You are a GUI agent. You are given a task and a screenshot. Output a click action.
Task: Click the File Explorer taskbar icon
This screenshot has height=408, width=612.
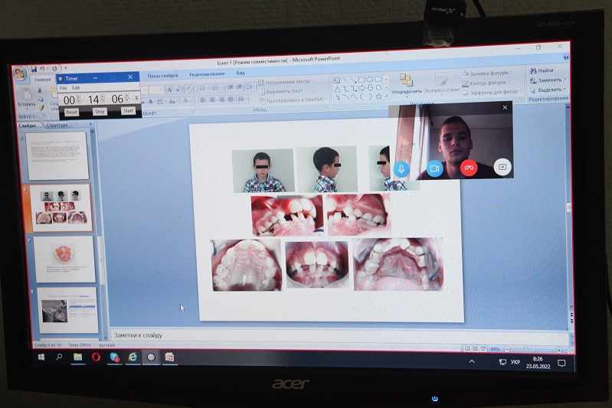click(x=77, y=357)
